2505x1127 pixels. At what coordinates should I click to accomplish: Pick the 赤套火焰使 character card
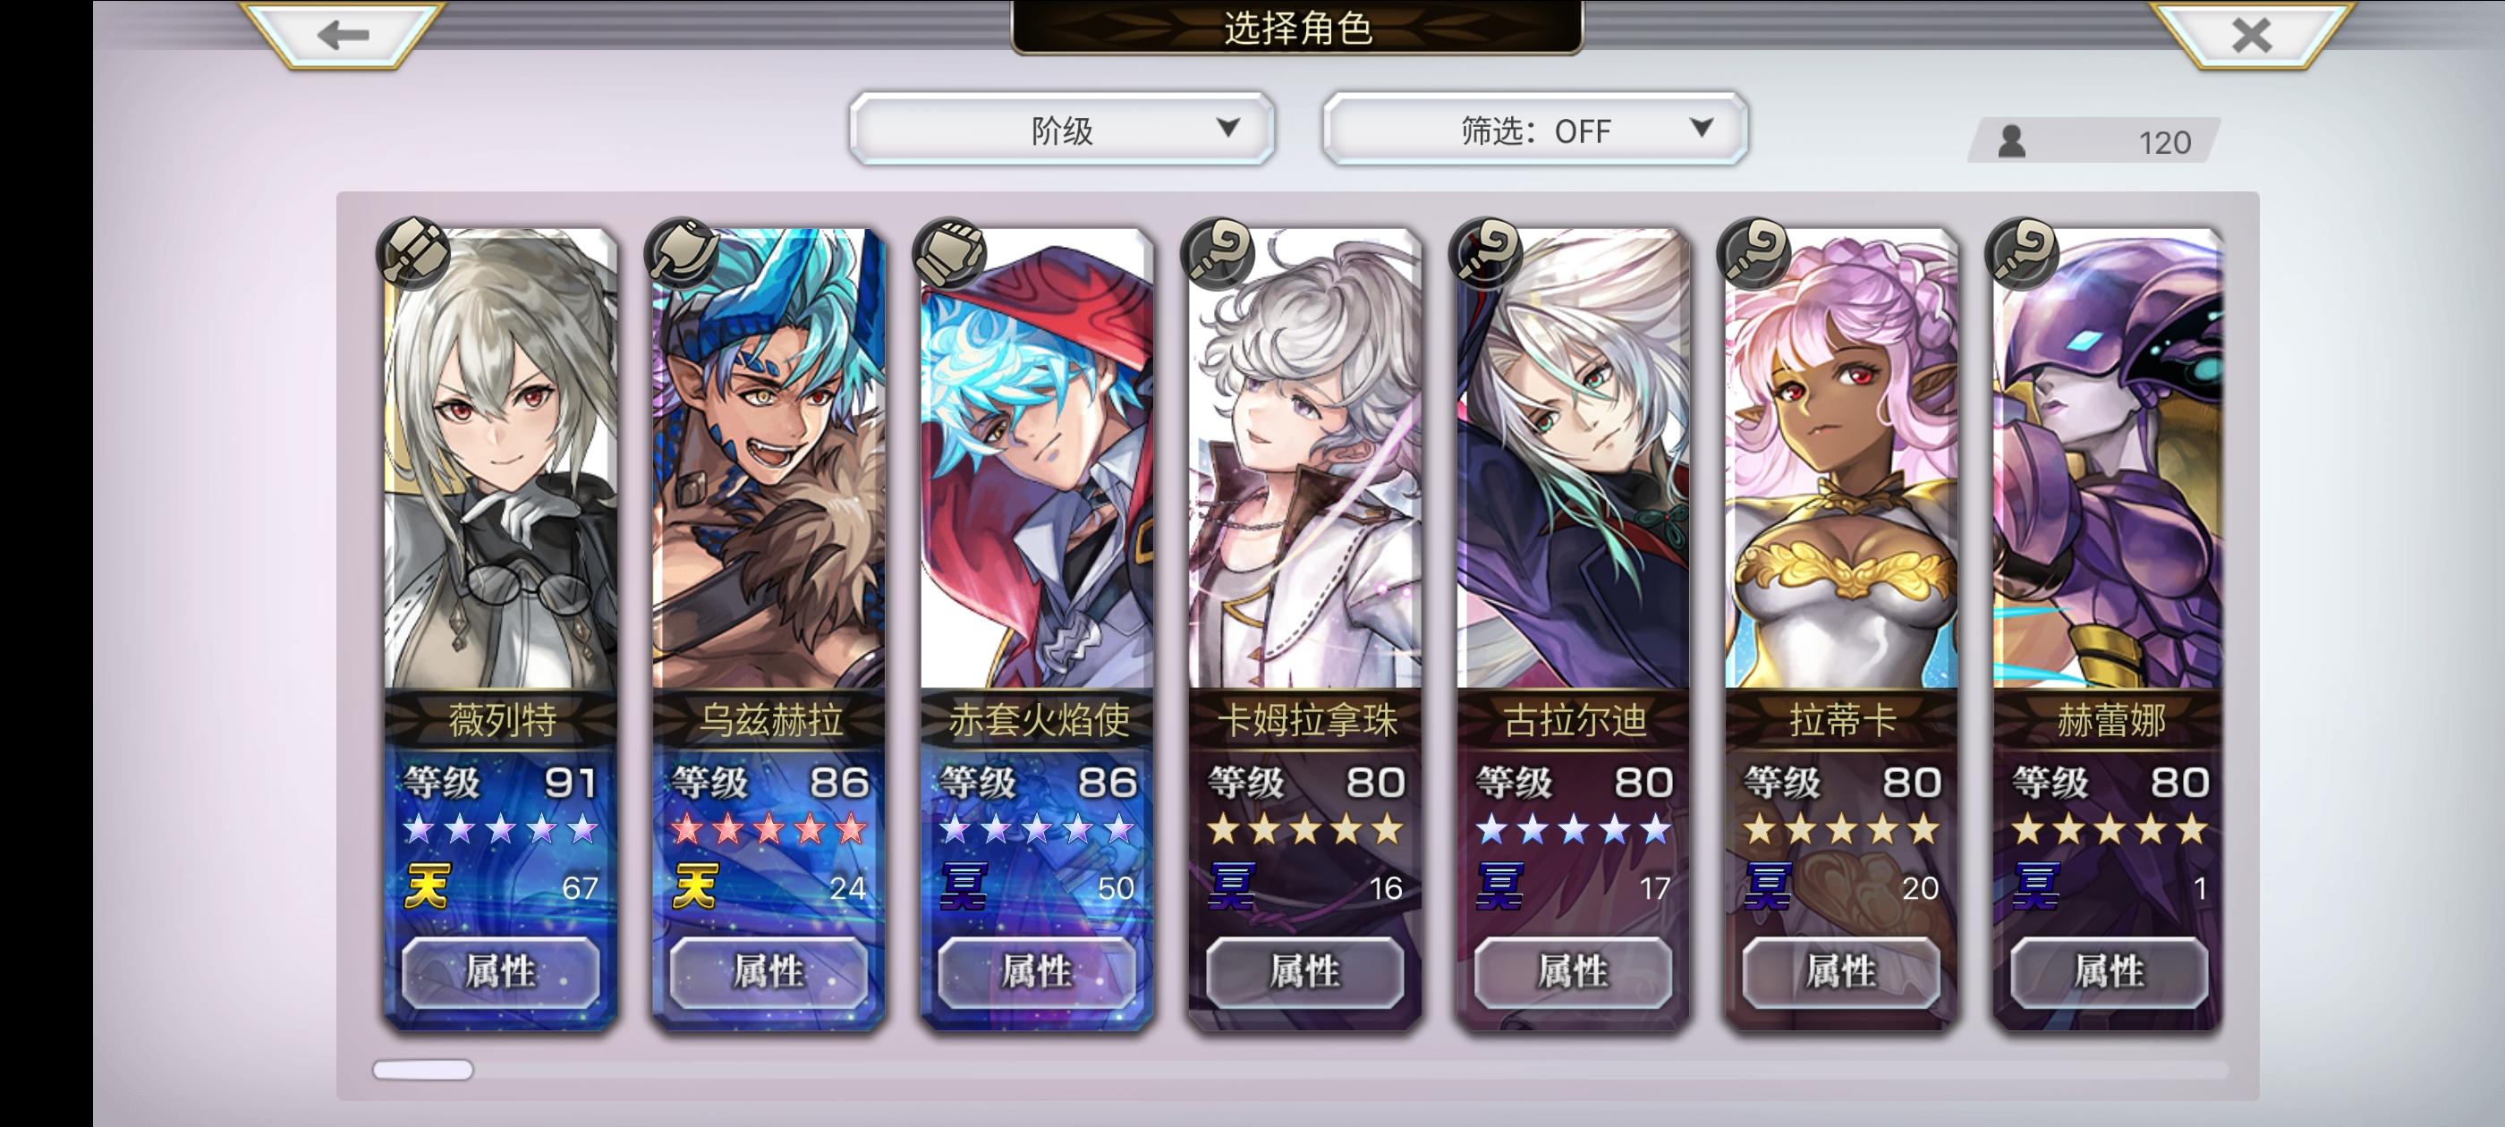point(1037,629)
